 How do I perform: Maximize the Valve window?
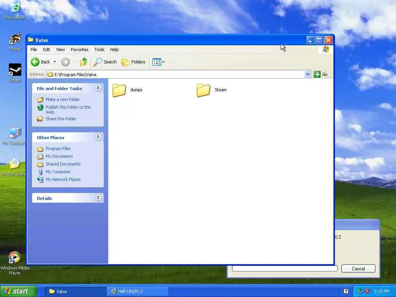[319, 40]
